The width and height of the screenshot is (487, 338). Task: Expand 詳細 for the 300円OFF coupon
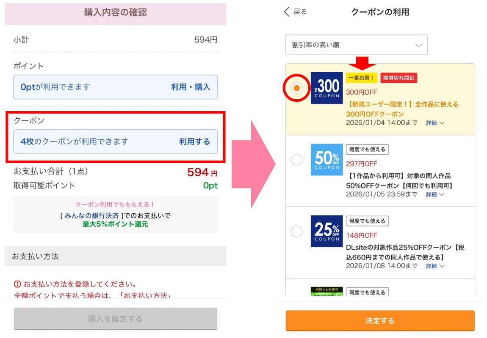click(x=435, y=123)
